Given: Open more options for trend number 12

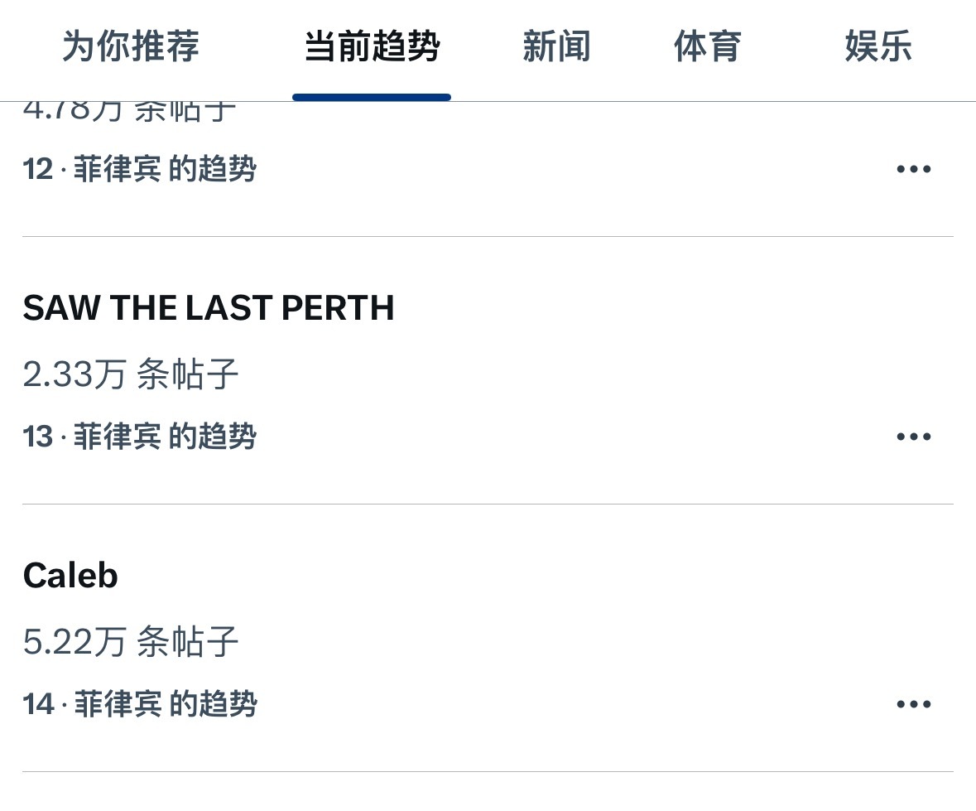Looking at the screenshot, I should [x=914, y=170].
